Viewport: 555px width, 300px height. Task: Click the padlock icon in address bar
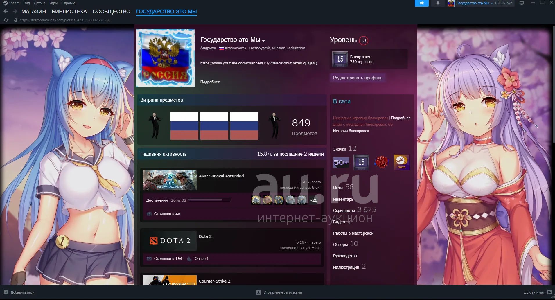point(16,20)
